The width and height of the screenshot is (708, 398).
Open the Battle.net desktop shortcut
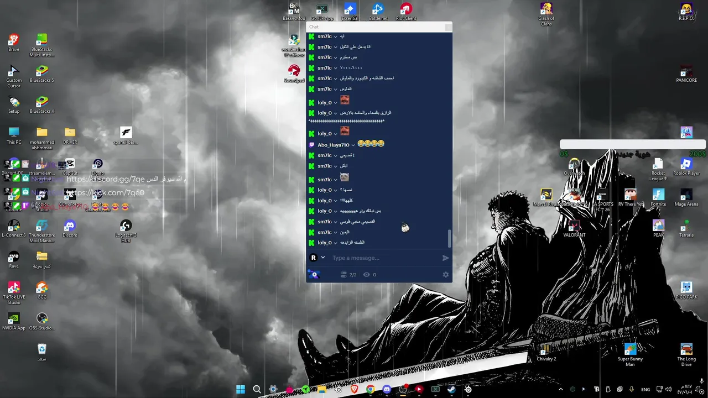click(378, 12)
